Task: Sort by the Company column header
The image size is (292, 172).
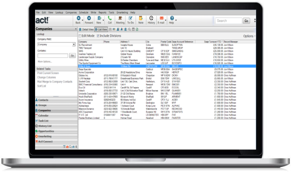Action: 91,42
